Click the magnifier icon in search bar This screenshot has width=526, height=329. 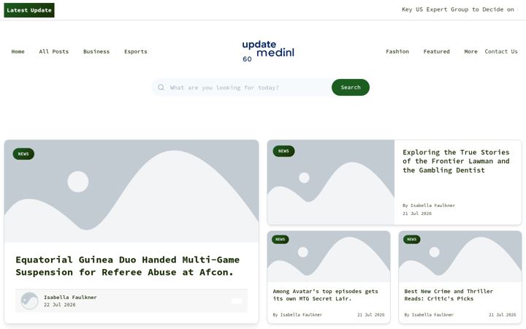coord(161,87)
